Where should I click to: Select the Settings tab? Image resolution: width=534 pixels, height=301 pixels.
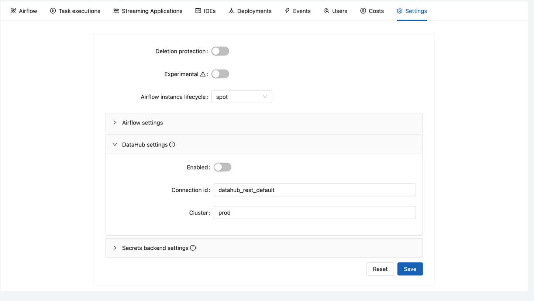coord(411,11)
